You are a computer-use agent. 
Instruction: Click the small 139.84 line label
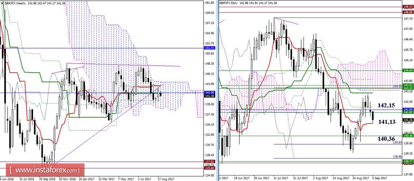click(397, 142)
